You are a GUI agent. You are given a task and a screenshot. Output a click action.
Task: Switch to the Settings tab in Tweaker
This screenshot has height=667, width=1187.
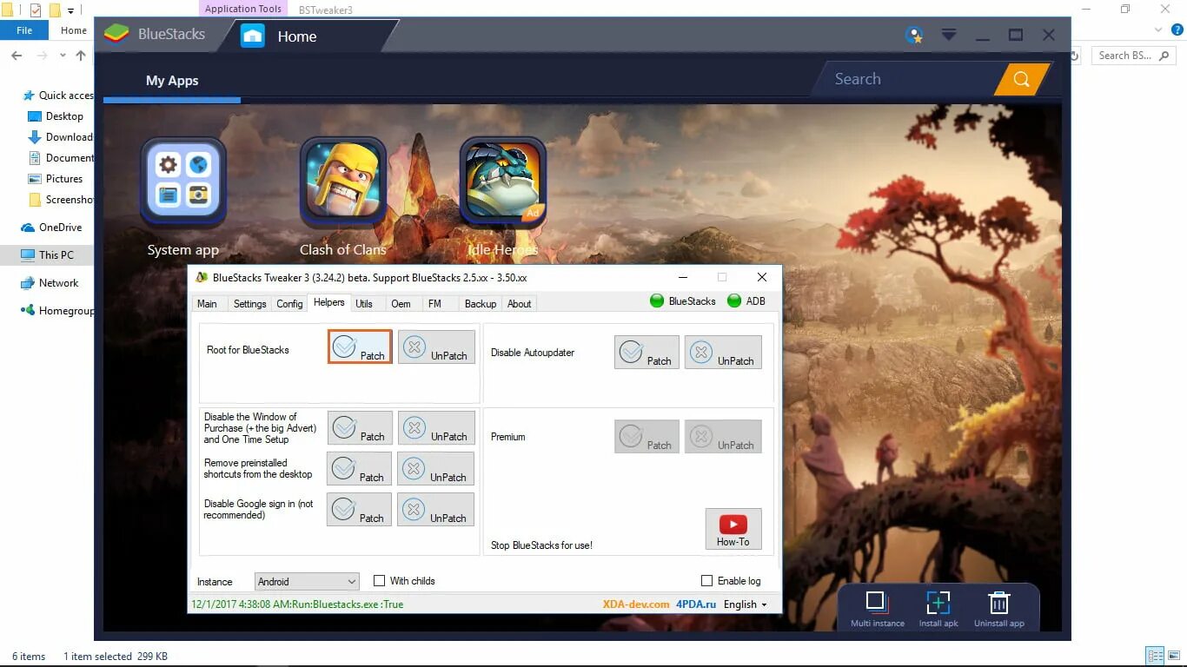tap(249, 303)
